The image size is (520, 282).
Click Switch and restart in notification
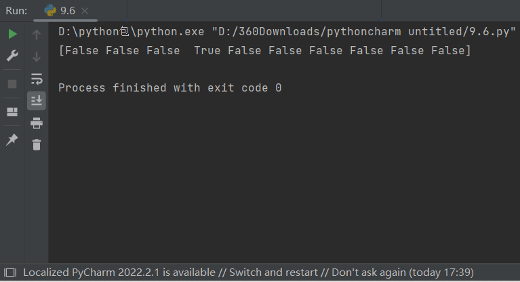pos(273,273)
